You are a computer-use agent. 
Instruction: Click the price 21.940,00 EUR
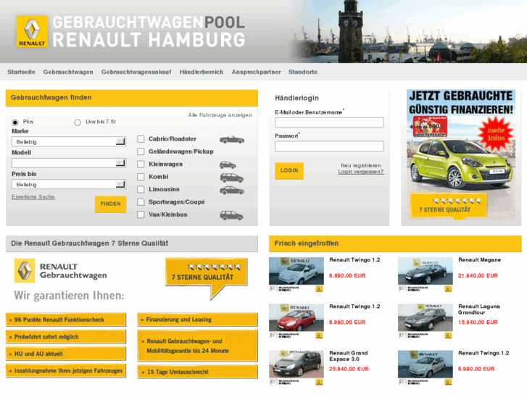[478, 275]
